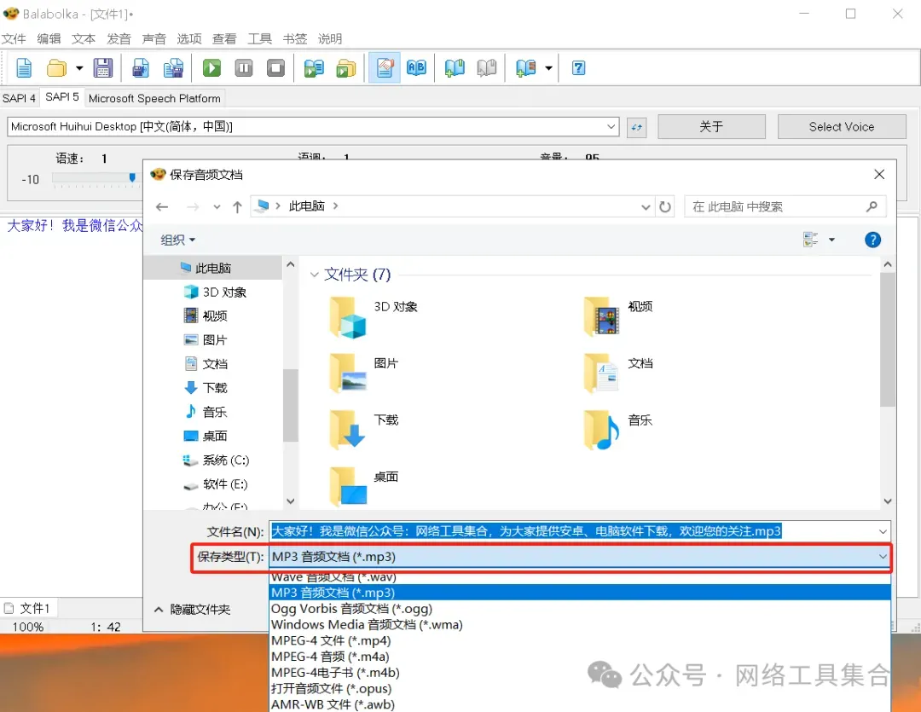Open the 保存类型 file type combo box
This screenshot has height=712, width=921.
tap(580, 557)
